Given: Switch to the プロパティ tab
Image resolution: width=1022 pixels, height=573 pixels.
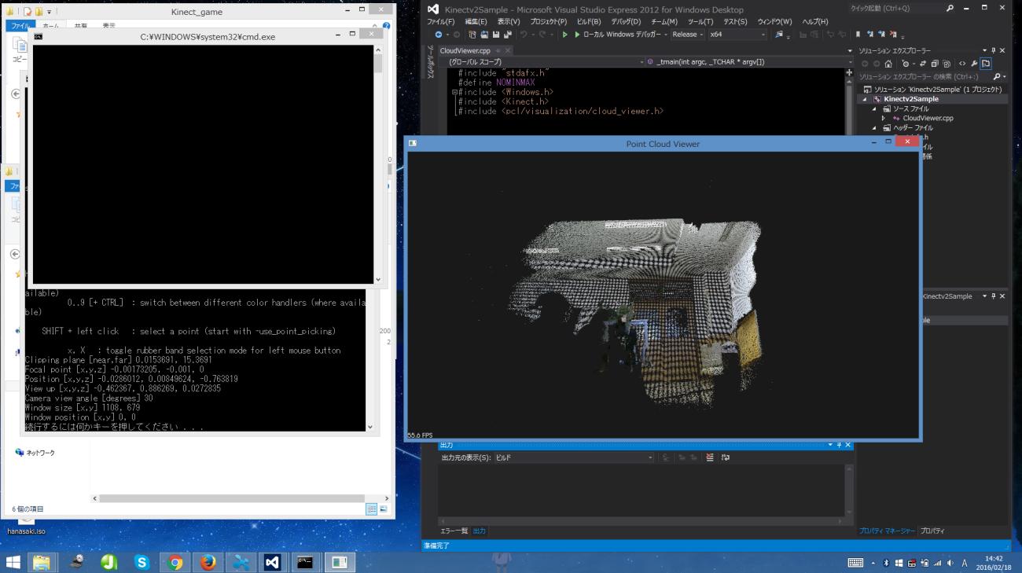Looking at the screenshot, I should (x=932, y=531).
